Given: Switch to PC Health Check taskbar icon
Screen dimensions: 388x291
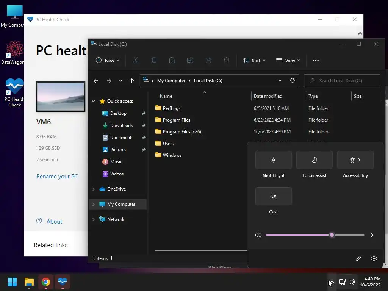Looking at the screenshot, I should [x=63, y=282].
